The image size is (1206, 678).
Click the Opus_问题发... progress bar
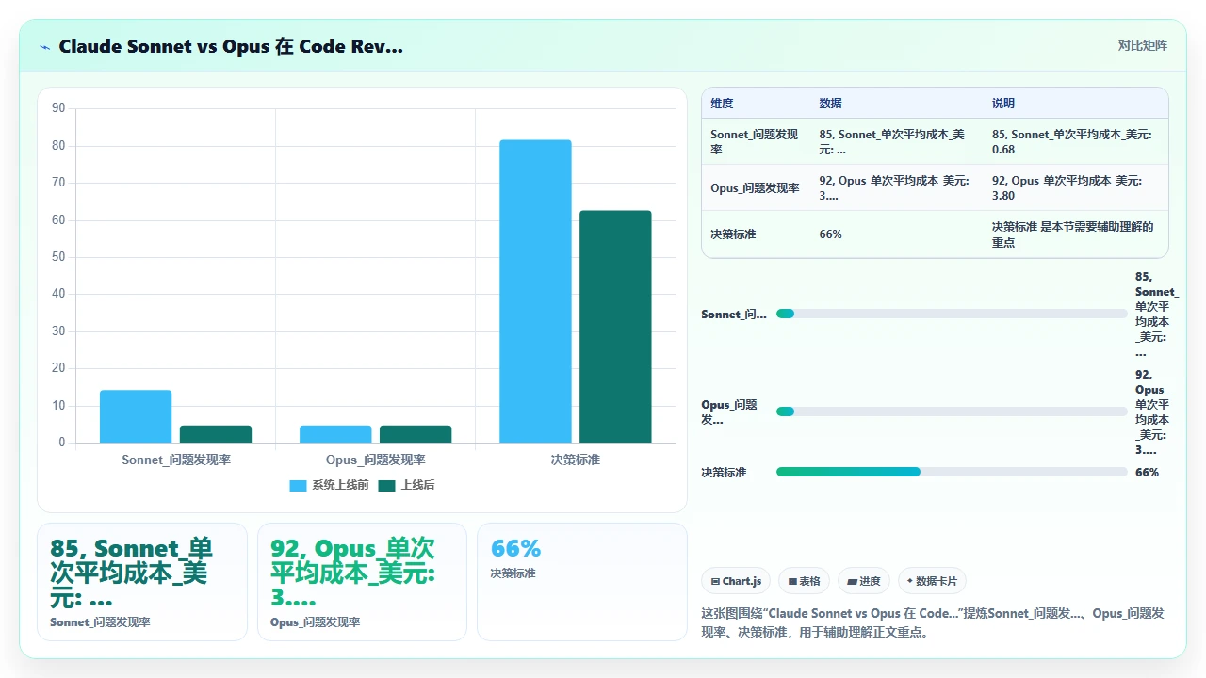tap(952, 412)
